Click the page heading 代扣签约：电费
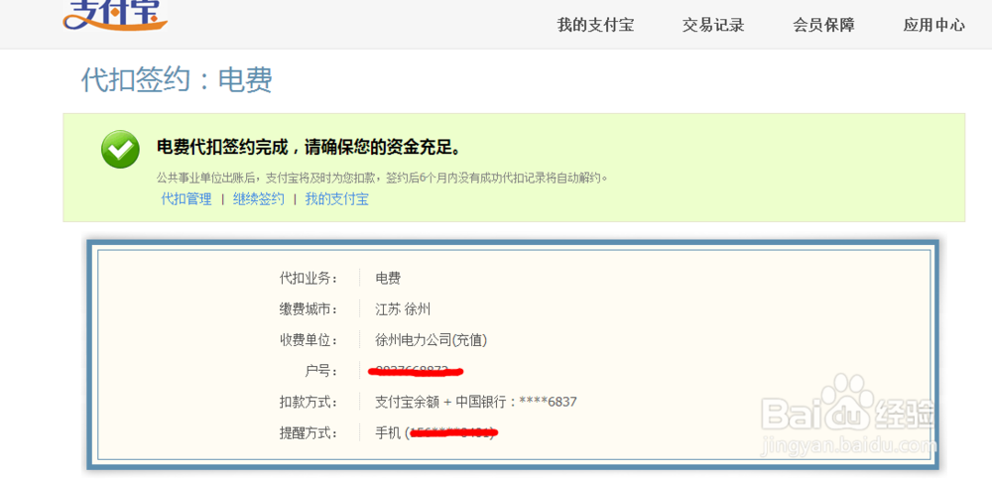The height and width of the screenshot is (479, 992). tap(178, 80)
